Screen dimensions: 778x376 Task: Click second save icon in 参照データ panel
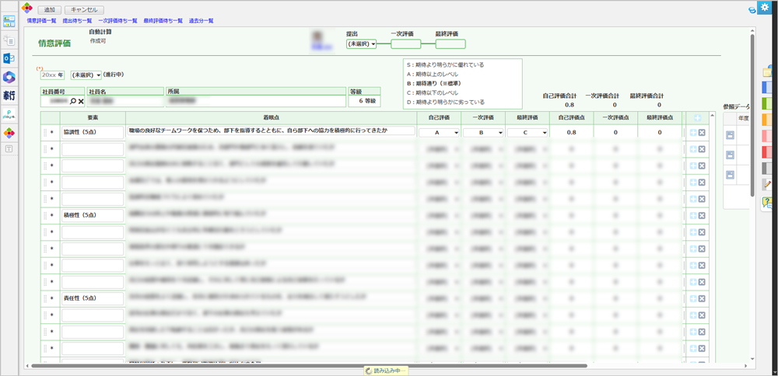(x=730, y=155)
